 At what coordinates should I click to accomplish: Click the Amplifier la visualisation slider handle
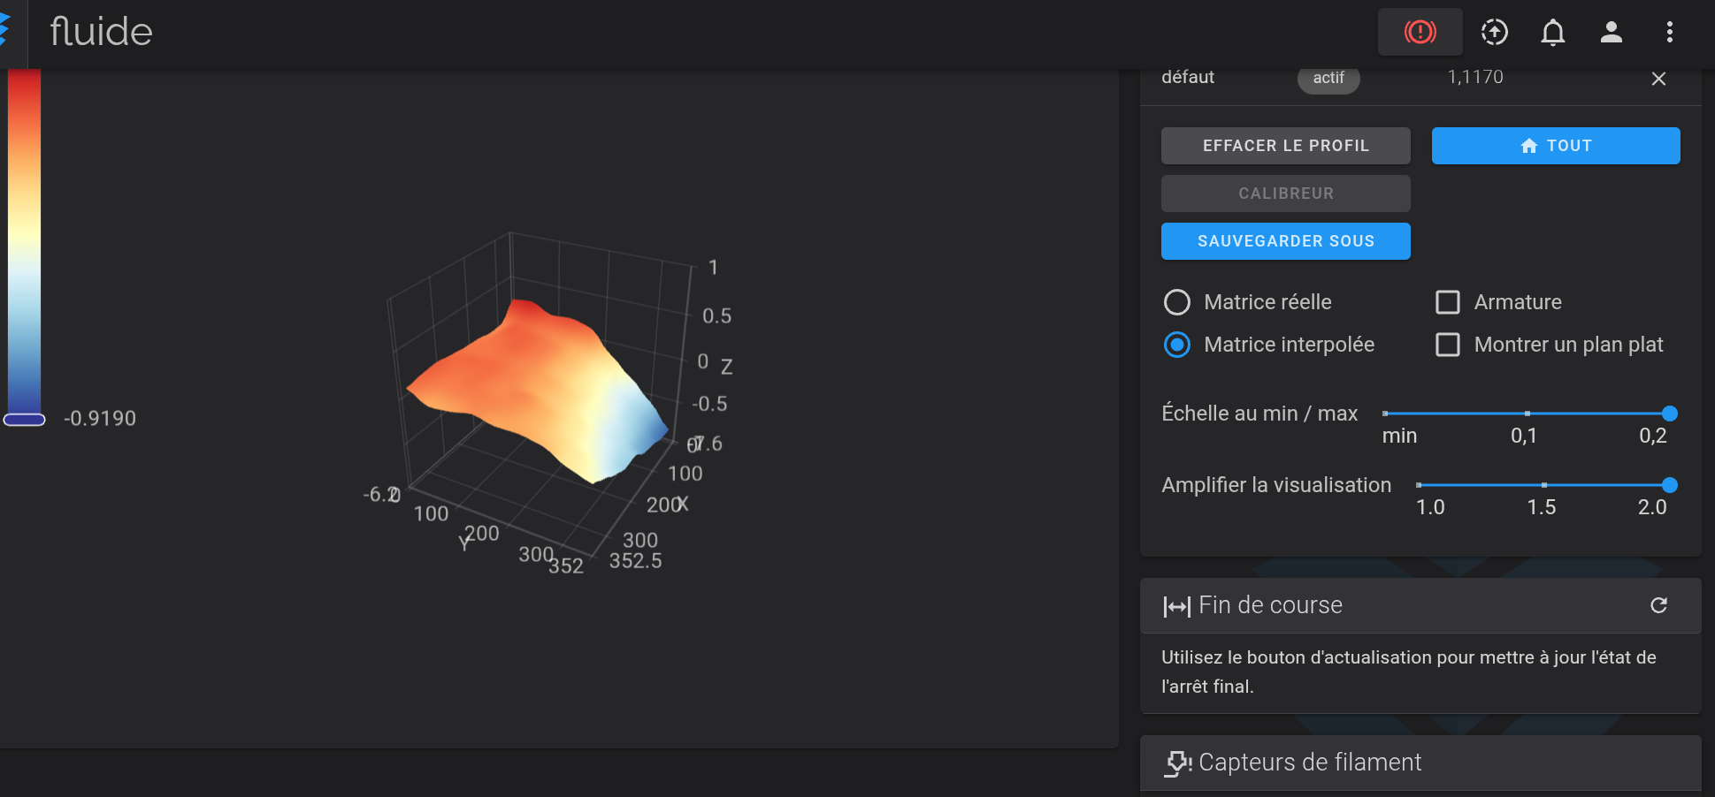1669,485
